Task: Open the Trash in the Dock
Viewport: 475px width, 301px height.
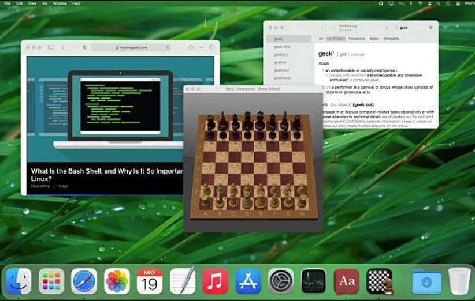Action: coord(459,281)
